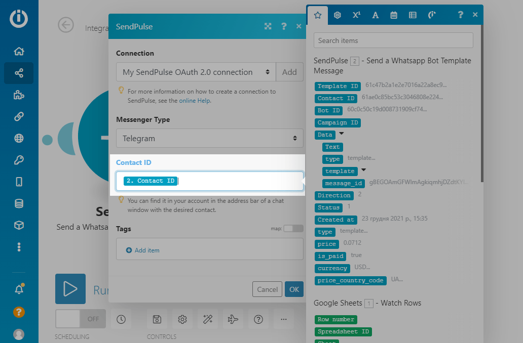Select message_id variable pill
Image resolution: width=523 pixels, height=343 pixels.
343,183
